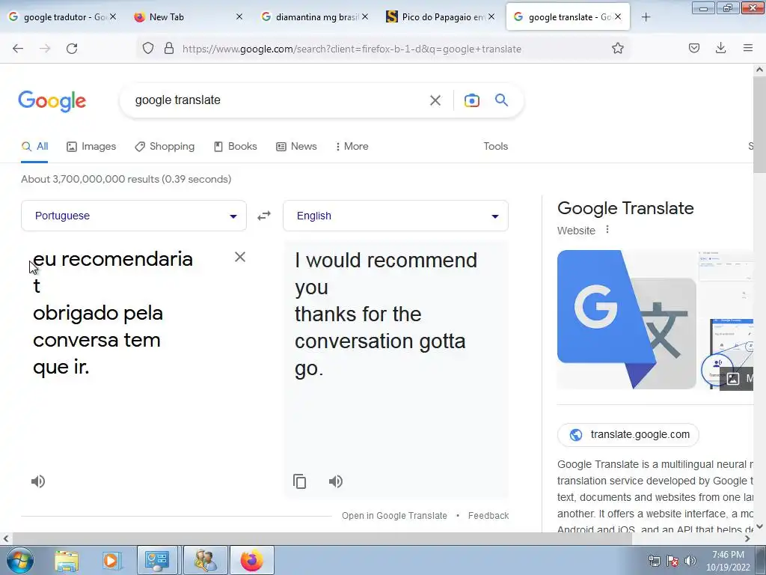Save to Pocket icon in toolbar

coord(693,49)
